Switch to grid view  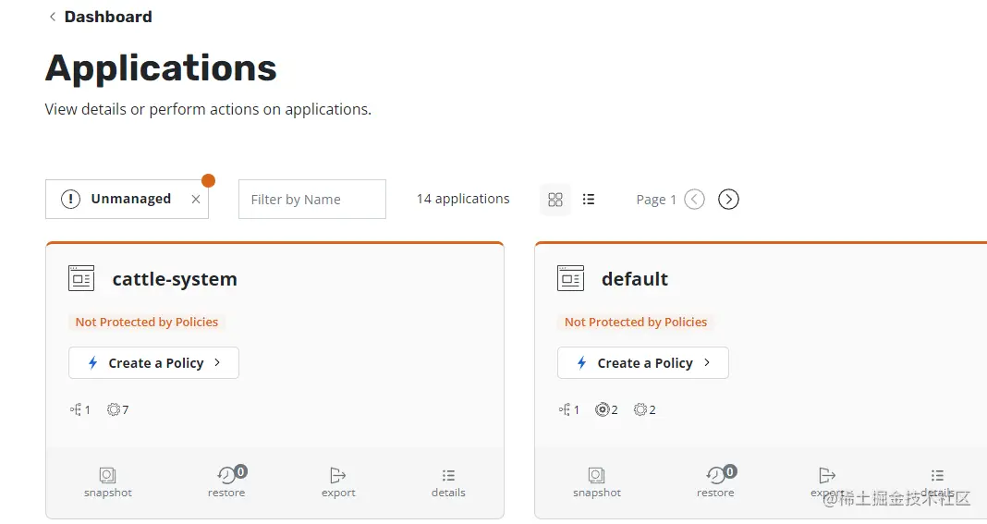point(555,200)
